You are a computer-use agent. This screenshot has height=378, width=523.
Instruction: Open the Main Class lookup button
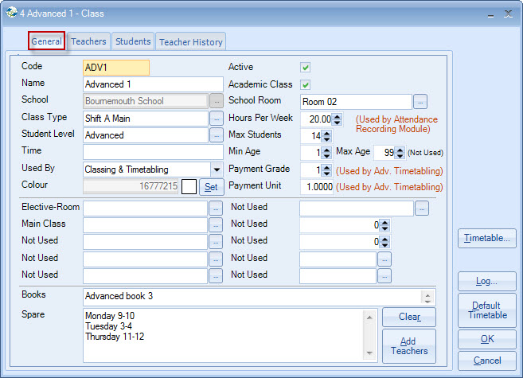pyautogui.click(x=217, y=224)
